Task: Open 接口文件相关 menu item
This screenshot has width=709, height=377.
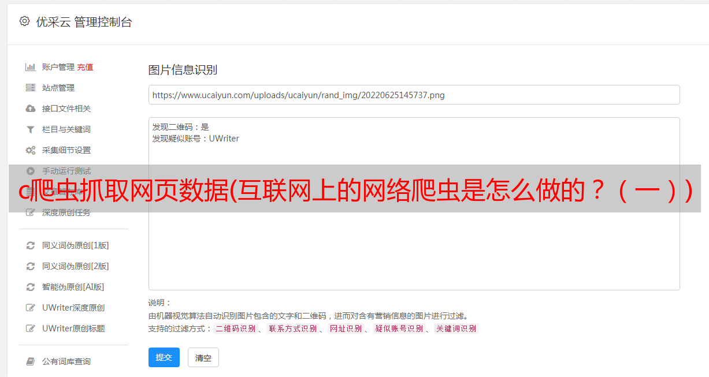Action: click(66, 109)
